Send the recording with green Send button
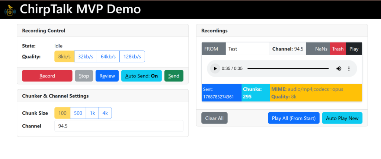 tap(174, 76)
